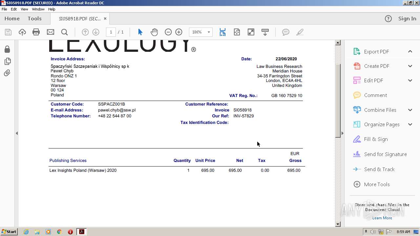Open the Create PDF tool

pyautogui.click(x=377, y=66)
